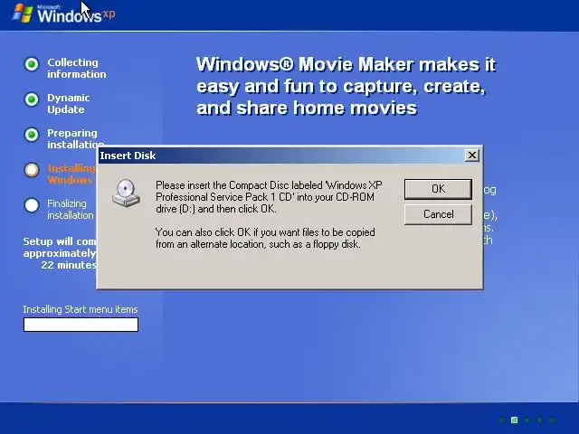
Task: Click the Windows Movie Maker headline text
Action: 346,86
